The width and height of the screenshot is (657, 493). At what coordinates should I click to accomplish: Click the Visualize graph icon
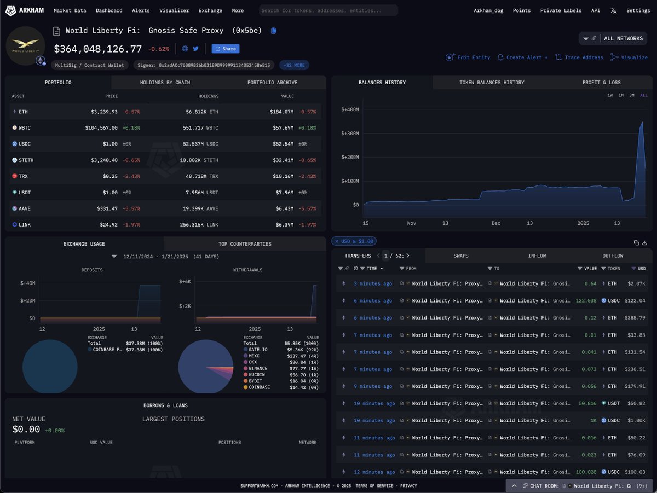[614, 57]
